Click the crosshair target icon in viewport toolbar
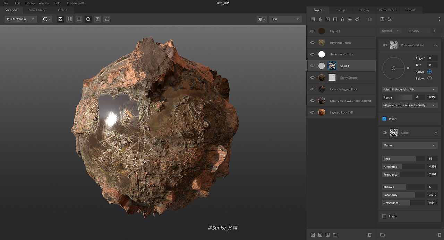444x240 pixels. (x=88, y=19)
